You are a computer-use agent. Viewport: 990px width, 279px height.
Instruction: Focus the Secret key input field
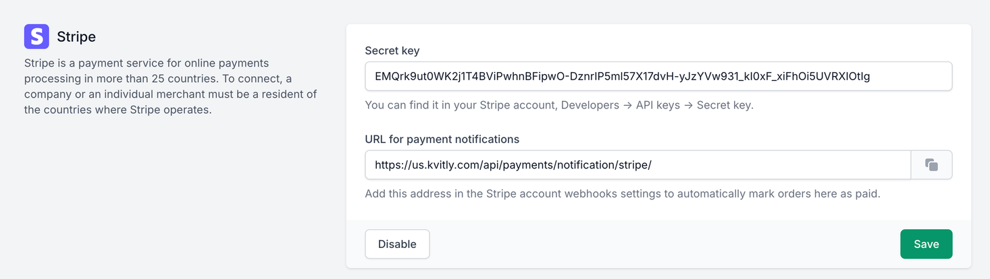(658, 76)
